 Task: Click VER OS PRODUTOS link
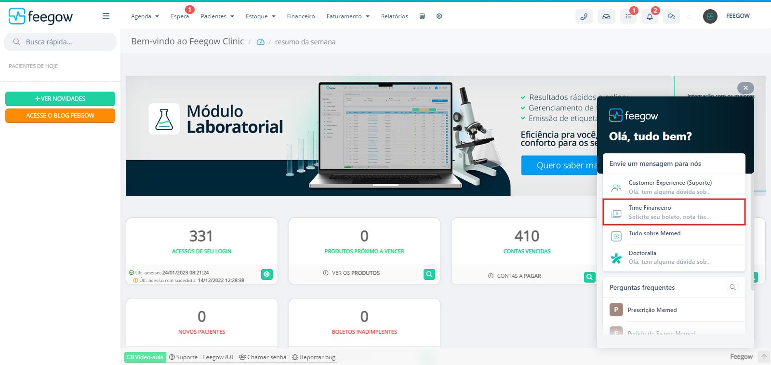tap(351, 273)
